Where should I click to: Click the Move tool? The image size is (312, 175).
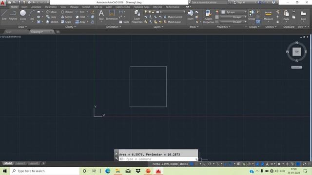51,12
